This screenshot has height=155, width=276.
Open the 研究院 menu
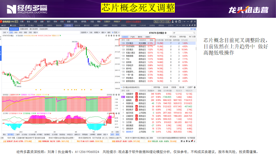[x=84, y=22]
